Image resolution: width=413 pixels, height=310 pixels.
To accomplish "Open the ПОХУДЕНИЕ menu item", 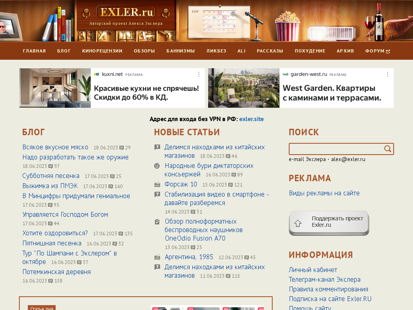I will tap(310, 51).
